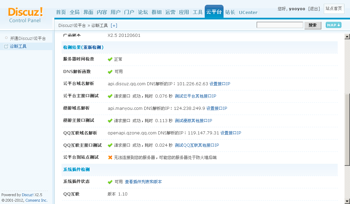
Task: Click green check in 云平台主接口测试 row
Action: click(x=110, y=96)
